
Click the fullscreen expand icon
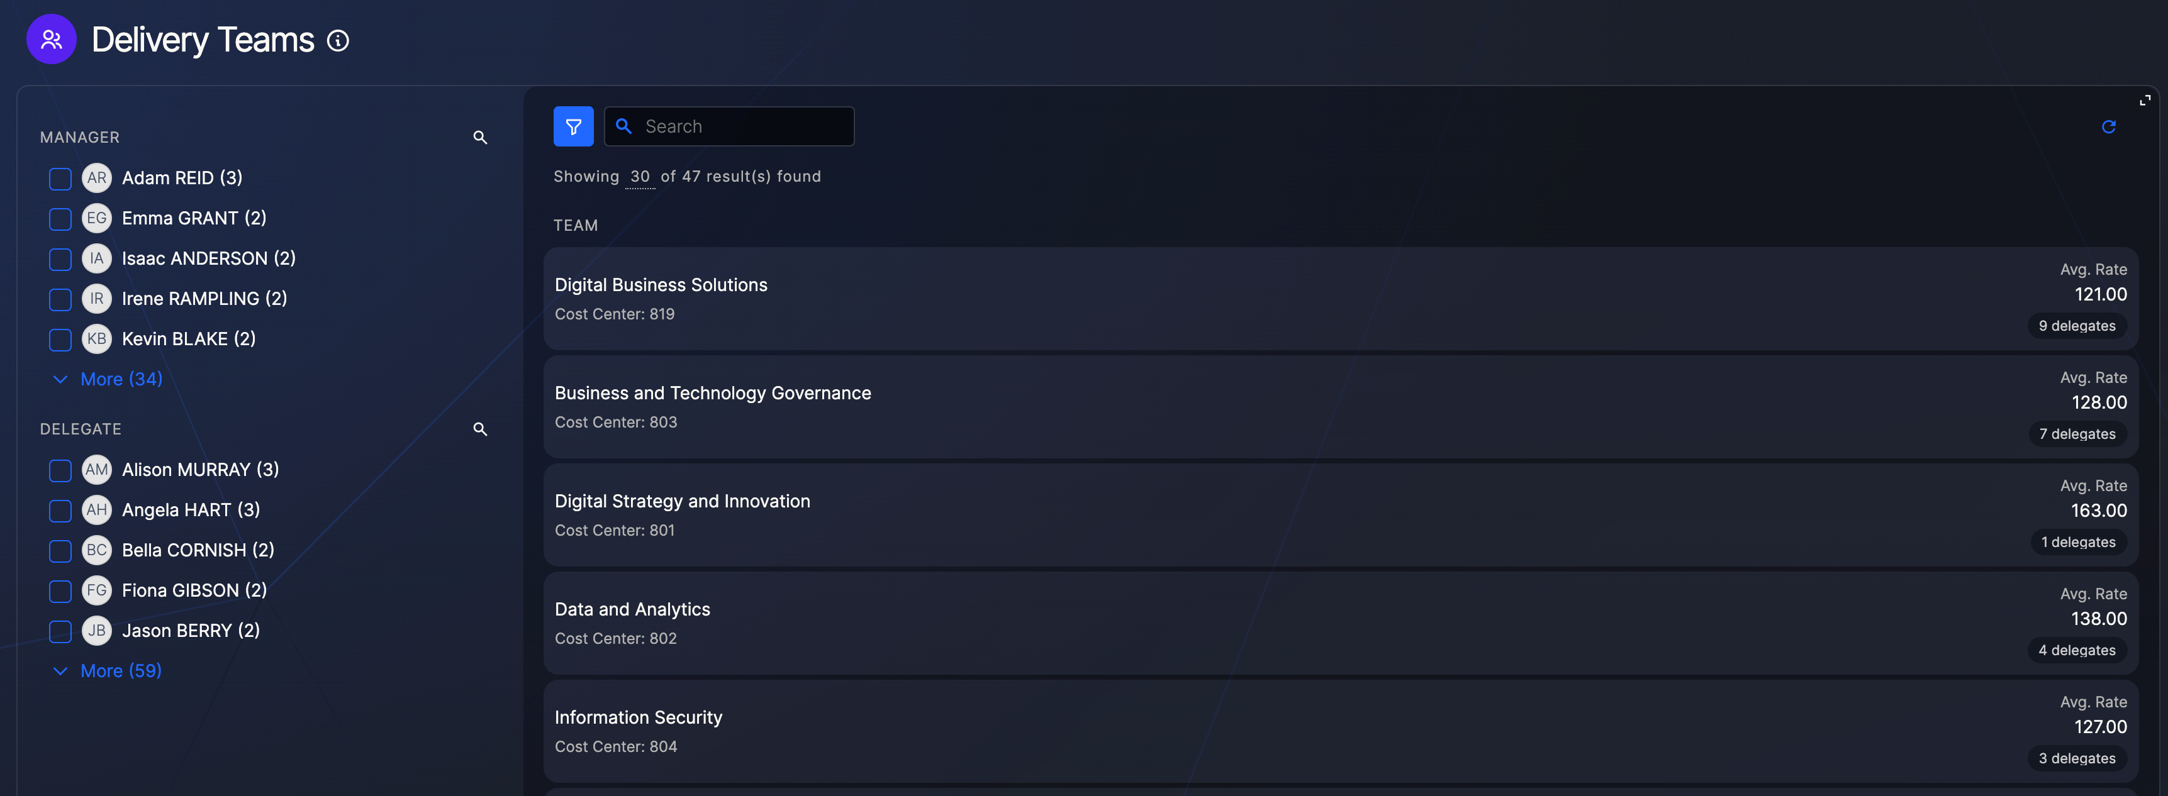(x=2145, y=100)
